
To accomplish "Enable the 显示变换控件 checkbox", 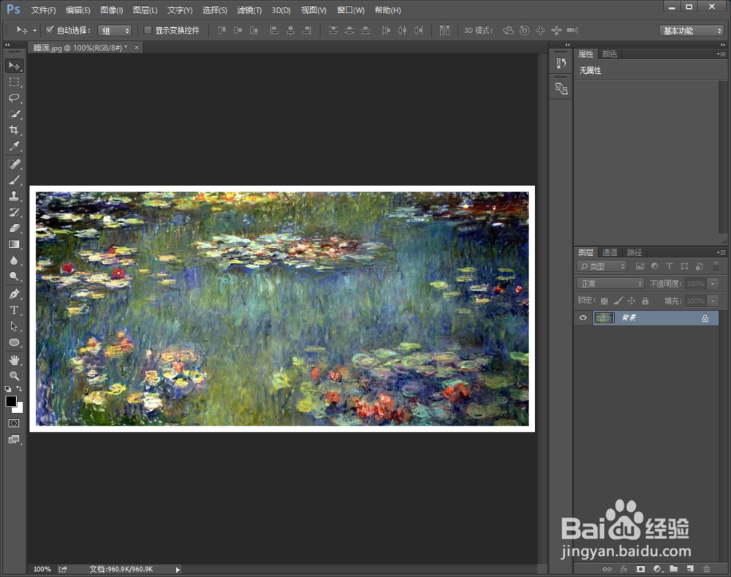I will 148,30.
